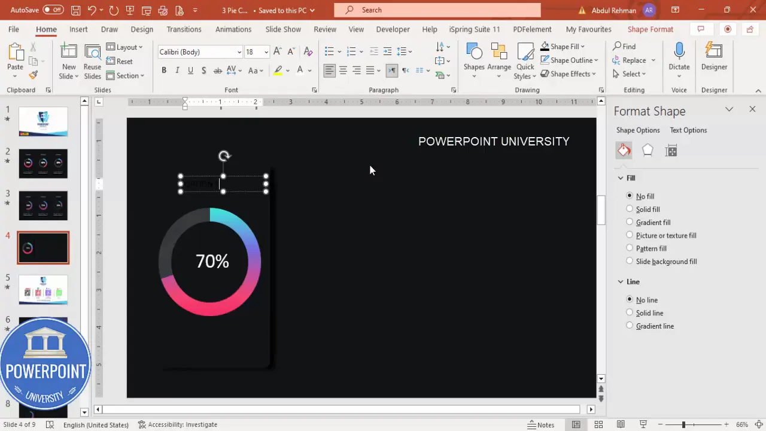Select Slide background fill option

(630, 261)
